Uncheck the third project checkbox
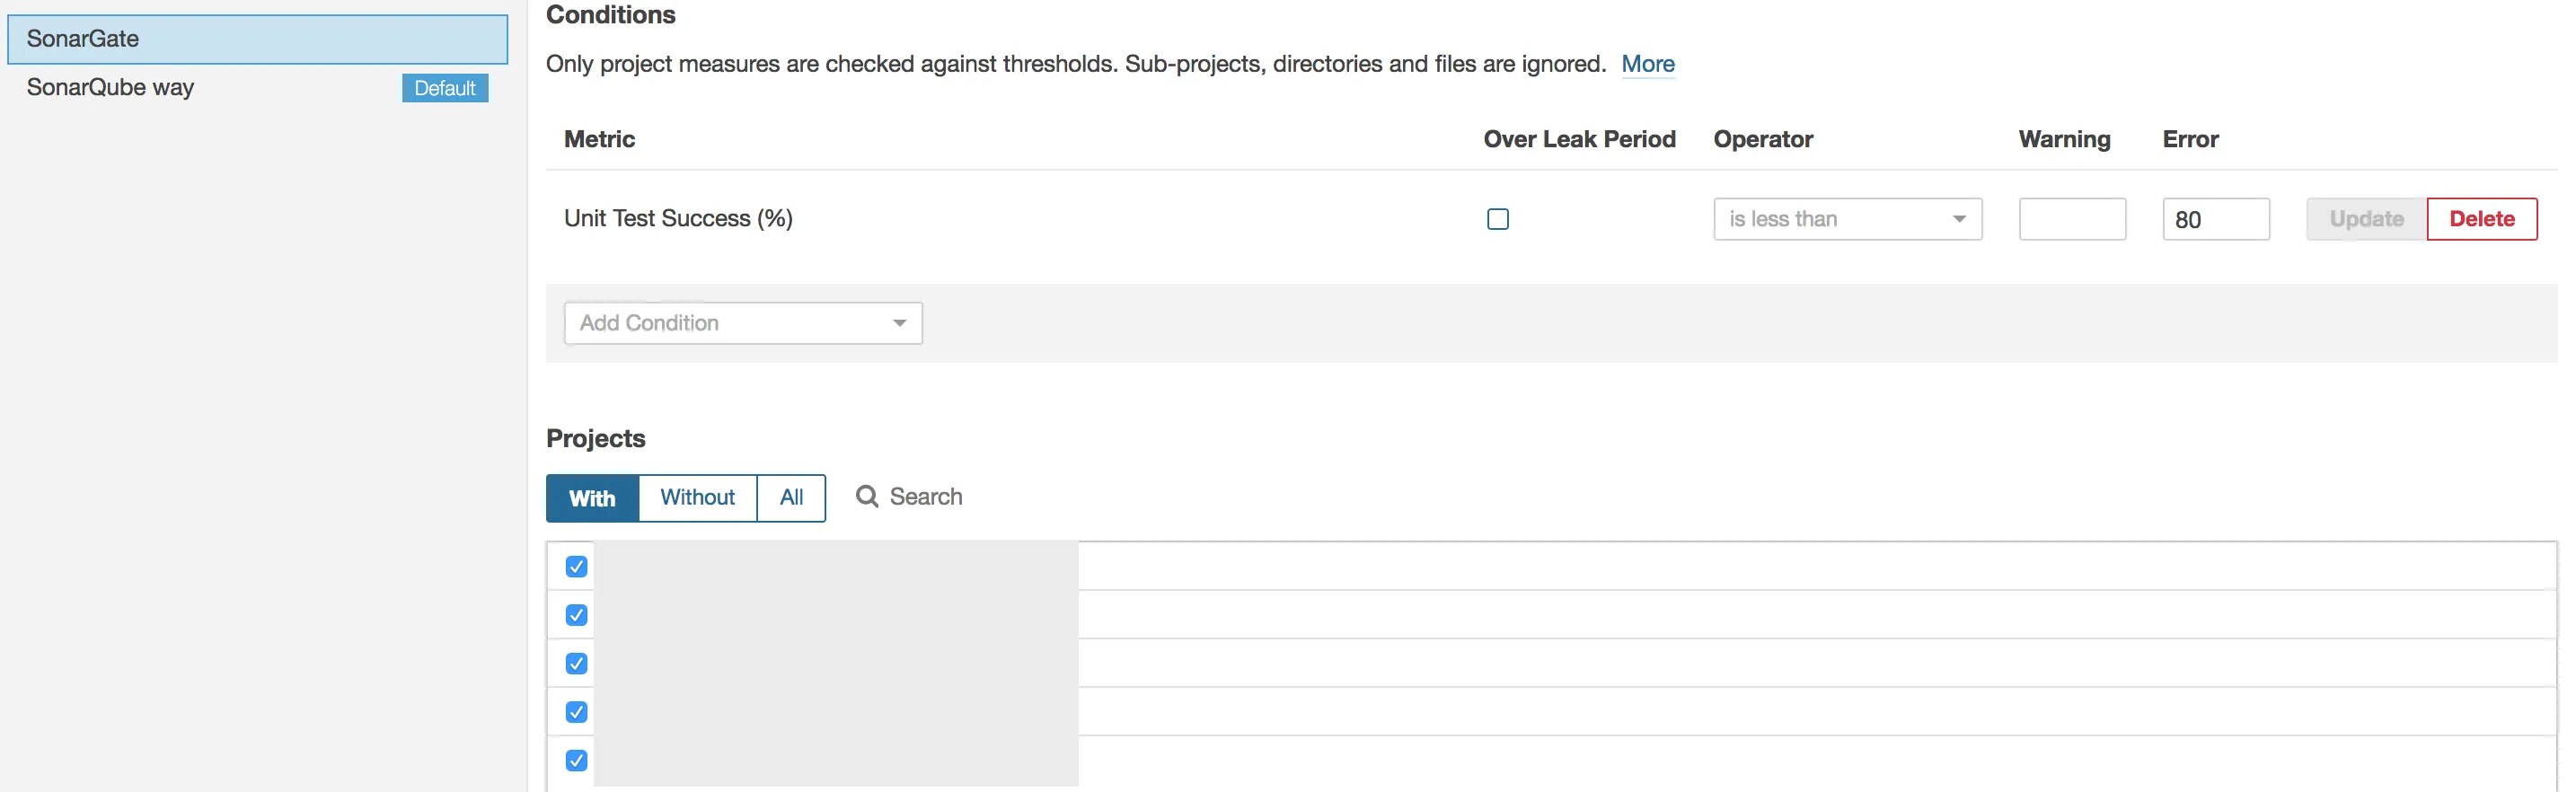Viewport: 2576px width, 792px height. [576, 664]
